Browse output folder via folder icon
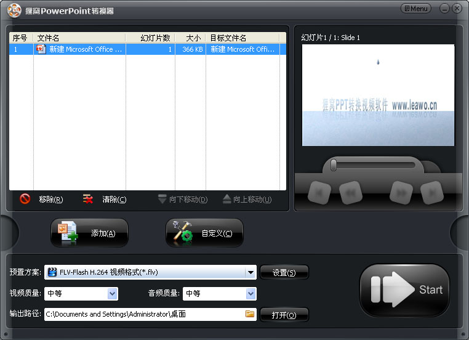Screen dimensions: 469x340 (250, 314)
